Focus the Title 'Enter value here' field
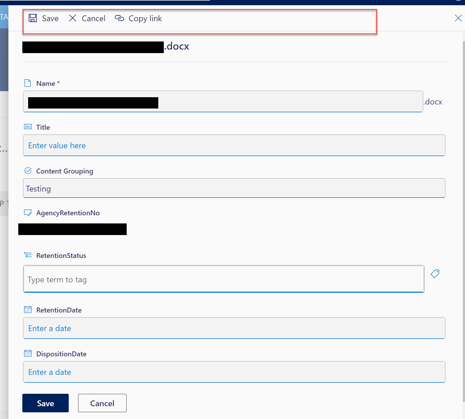 234,145
